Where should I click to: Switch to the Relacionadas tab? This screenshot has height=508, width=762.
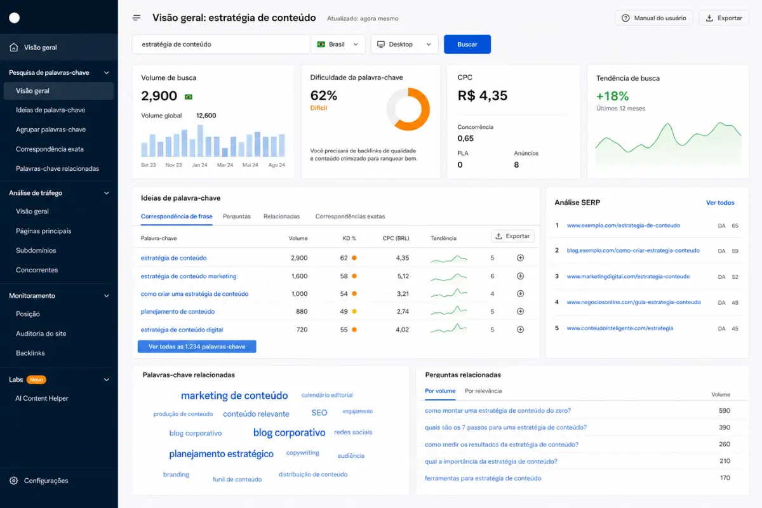281,217
